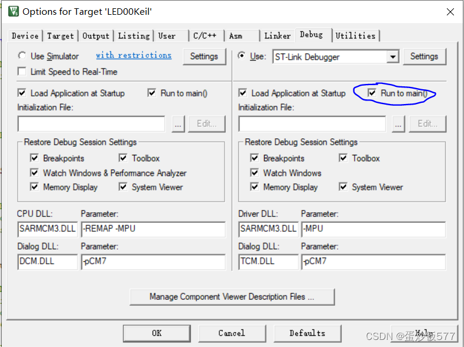Toggle simulator Breakpoints checkbox
Viewport: 464px width, 347px height.
tap(34, 158)
